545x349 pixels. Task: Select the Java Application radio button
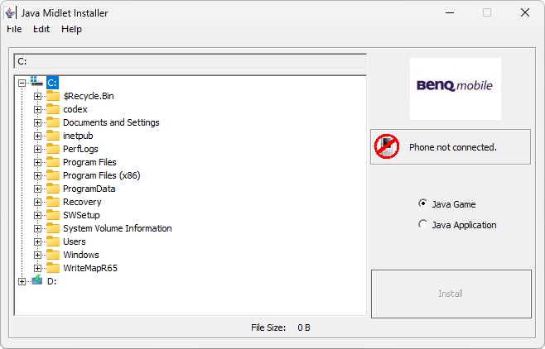tap(423, 224)
